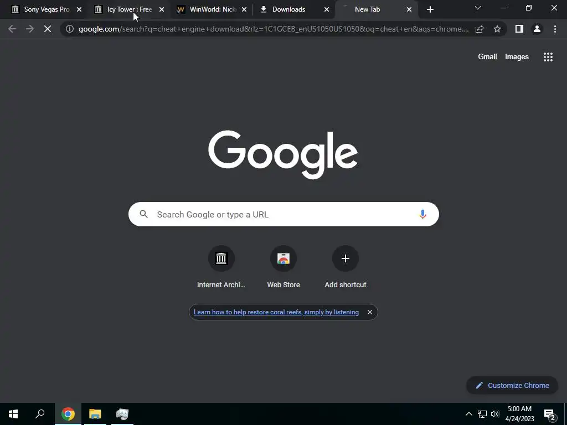Stop loading the current page
Image resolution: width=567 pixels, height=425 pixels.
click(48, 29)
